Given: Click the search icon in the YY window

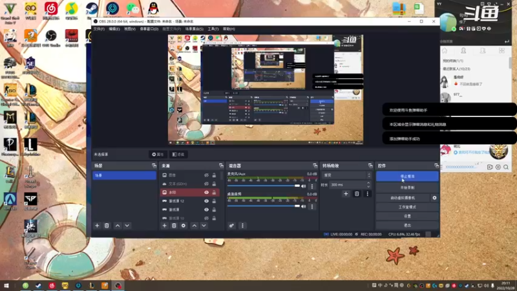Looking at the screenshot, I should click(x=506, y=167).
